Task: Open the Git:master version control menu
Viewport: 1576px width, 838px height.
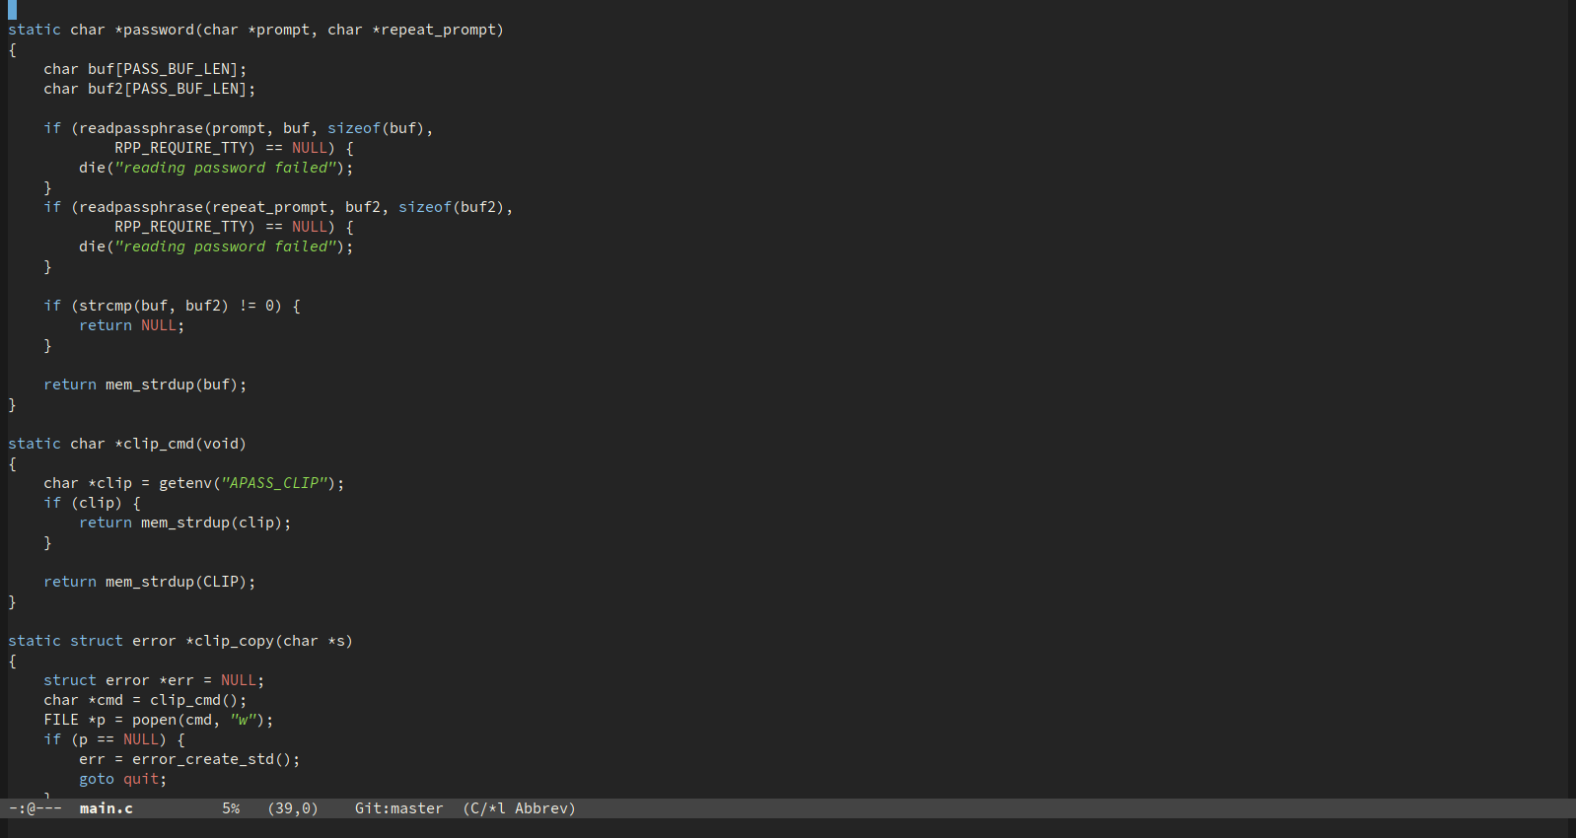Action: point(398,808)
